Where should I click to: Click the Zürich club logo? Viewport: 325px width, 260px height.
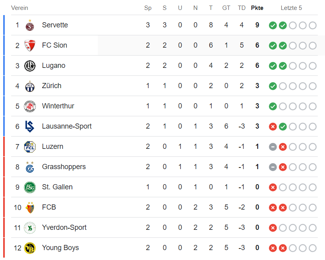point(30,86)
